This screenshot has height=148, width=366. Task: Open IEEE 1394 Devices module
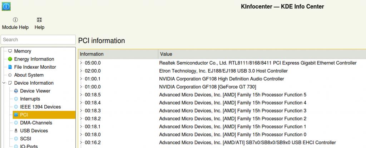click(x=40, y=107)
